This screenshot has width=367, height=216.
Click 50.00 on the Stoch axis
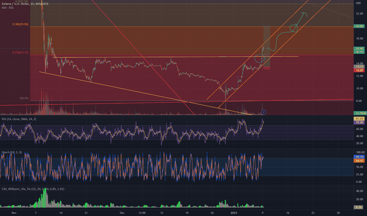360,167
